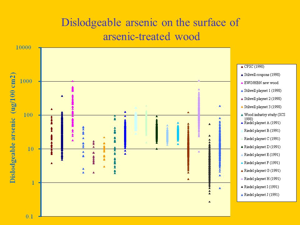Click the y-axis label 10000
The width and height of the screenshot is (300, 225).
pos(23,47)
